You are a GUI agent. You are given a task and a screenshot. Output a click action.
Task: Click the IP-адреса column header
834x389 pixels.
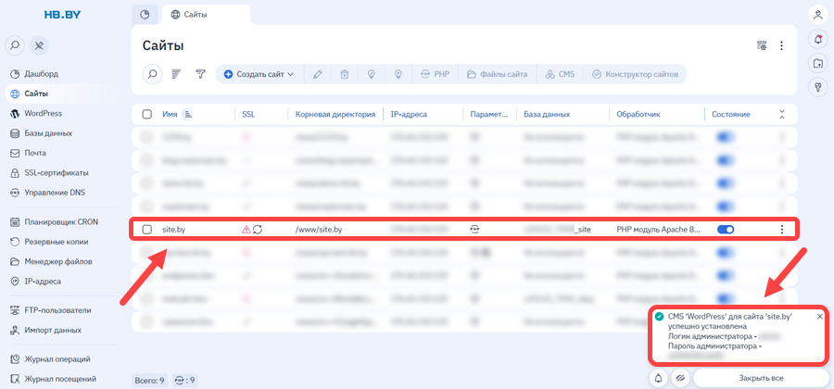[x=409, y=114]
